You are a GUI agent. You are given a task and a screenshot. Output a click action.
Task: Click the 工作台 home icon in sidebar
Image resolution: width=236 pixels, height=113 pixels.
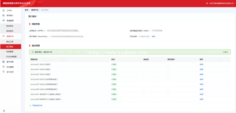click(4, 10)
